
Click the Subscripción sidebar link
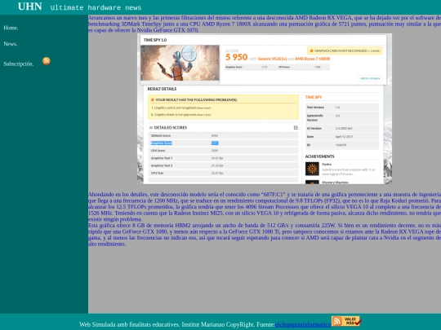click(19, 64)
